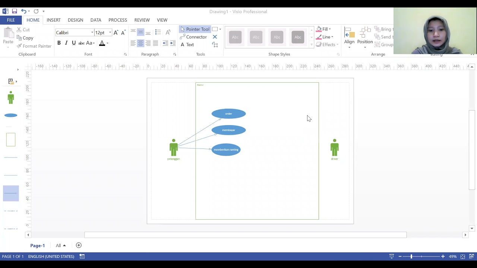This screenshot has width=477, height=268.
Task: Toggle Strikethrough formatting
Action: pyautogui.click(x=81, y=43)
